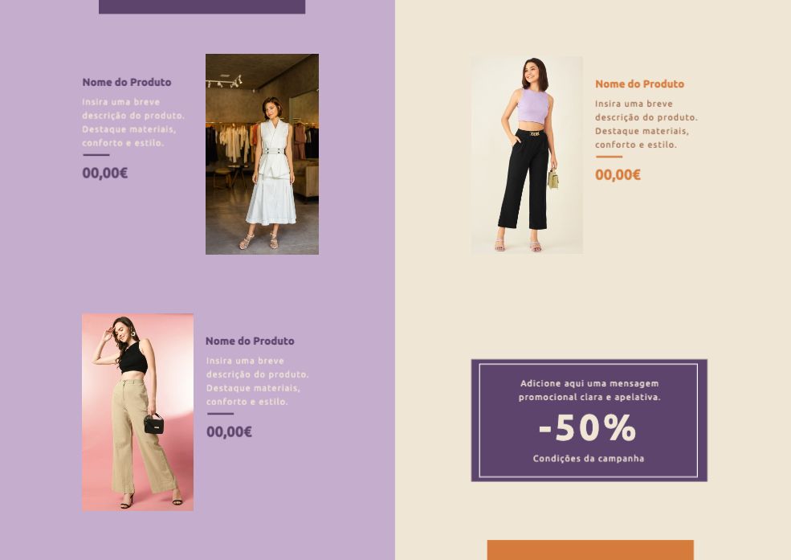Image resolution: width=791 pixels, height=560 pixels.
Task: Click the dark purple bar at top
Action: click(202, 6)
